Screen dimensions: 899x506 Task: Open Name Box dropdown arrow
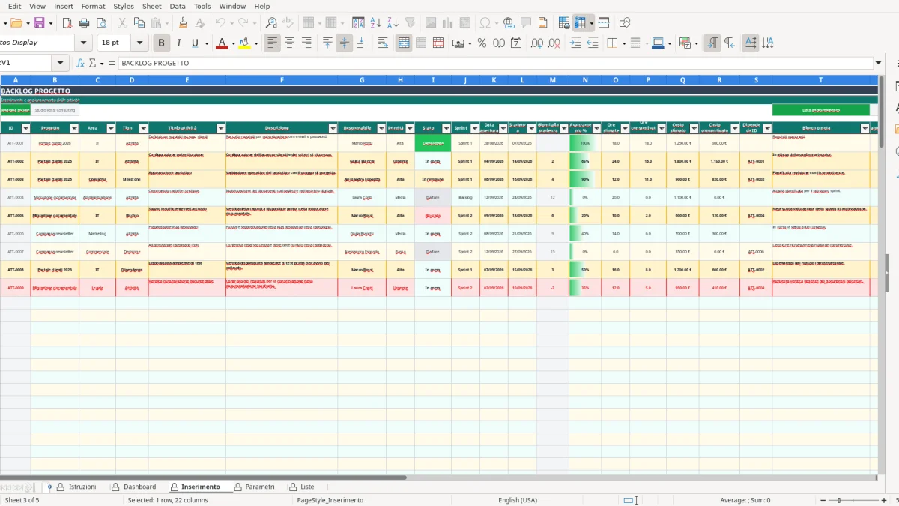pyautogui.click(x=61, y=64)
